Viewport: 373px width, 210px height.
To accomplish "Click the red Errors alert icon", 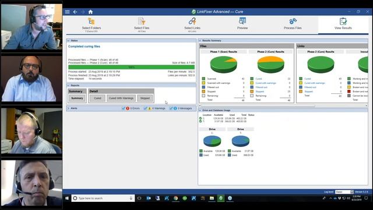I will pyautogui.click(x=128, y=108).
